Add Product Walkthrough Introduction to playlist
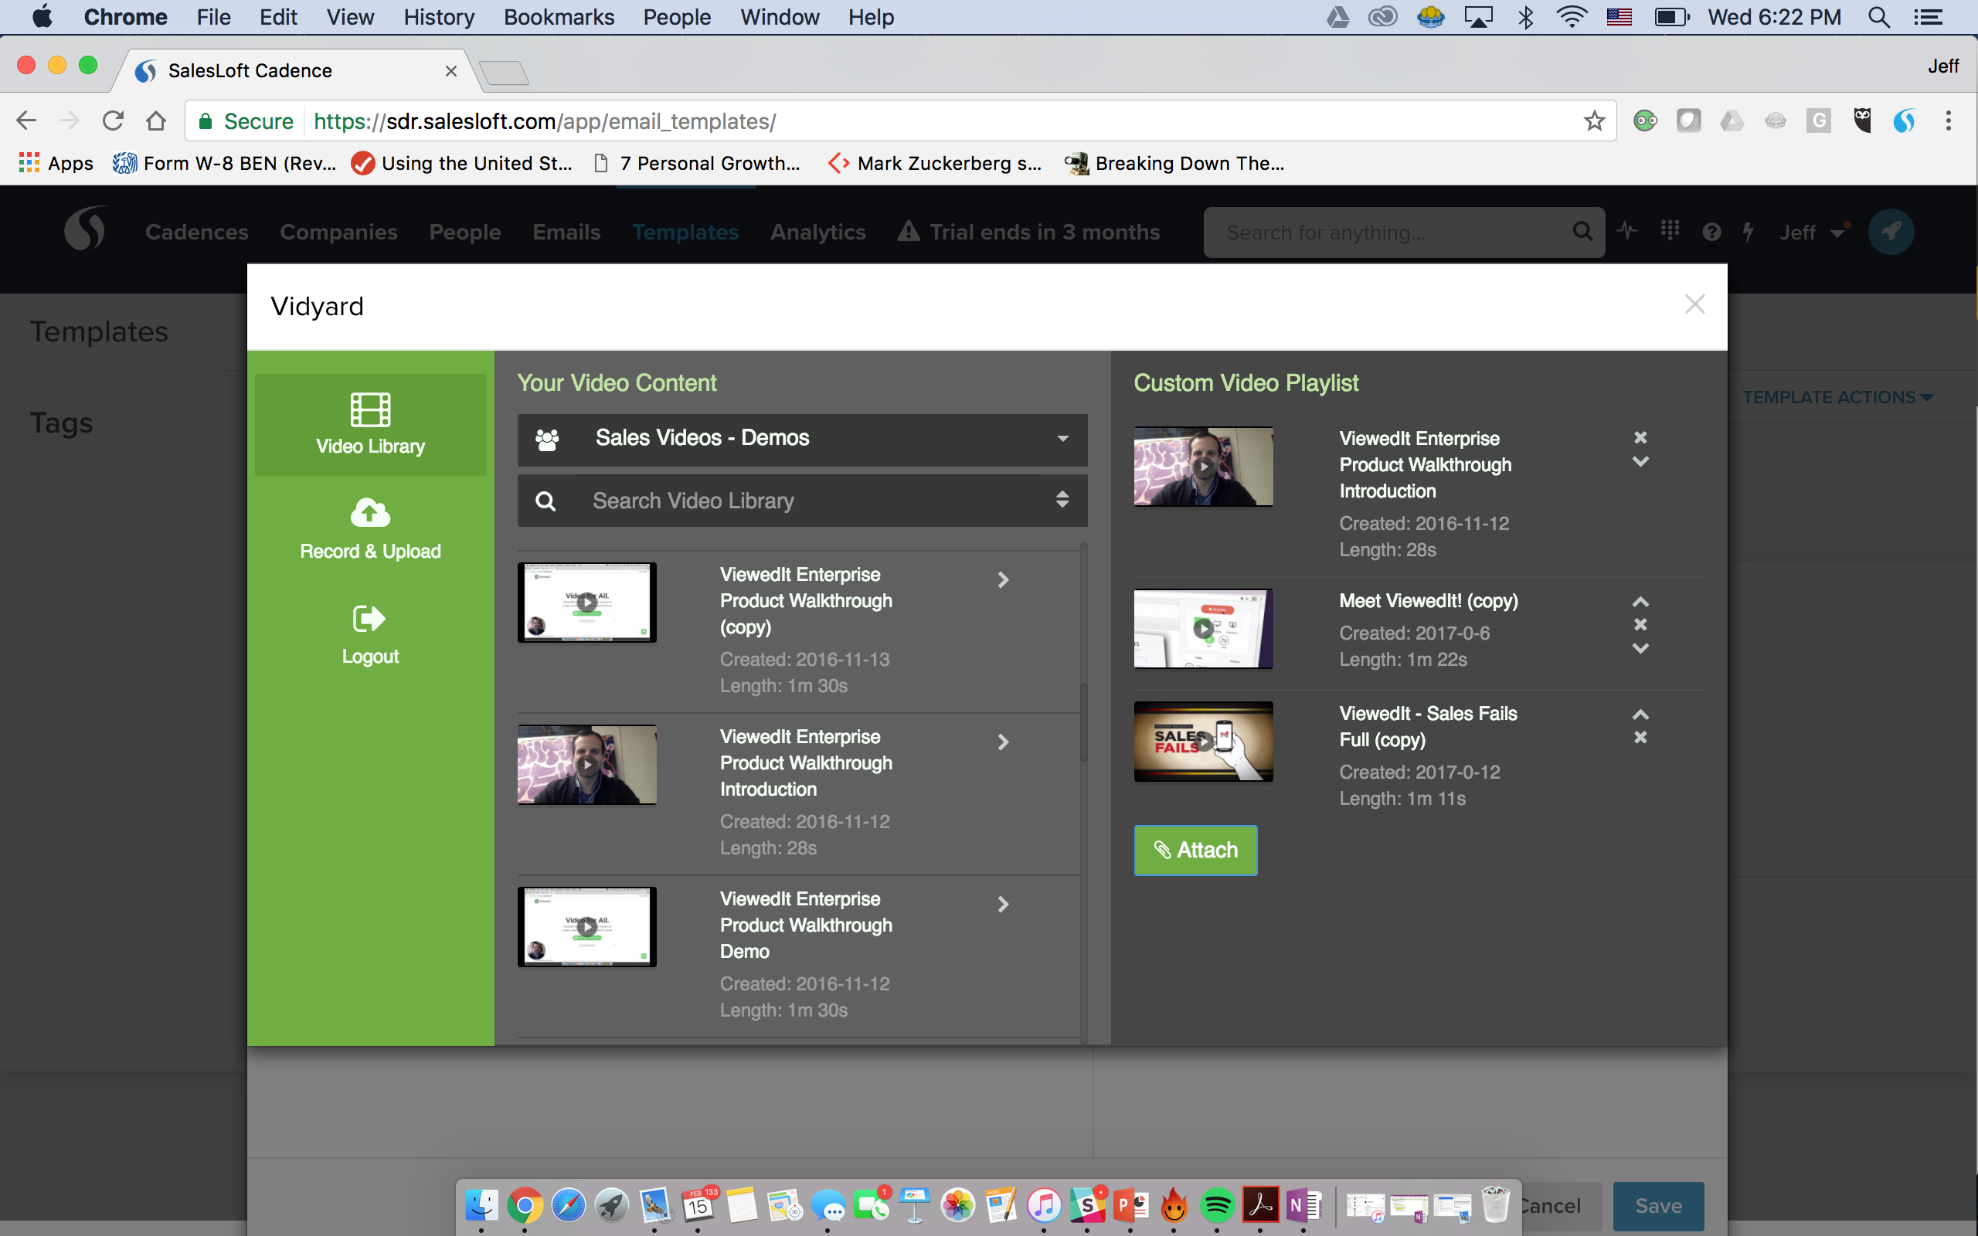Image resolution: width=1978 pixels, height=1236 pixels. [x=1003, y=742]
